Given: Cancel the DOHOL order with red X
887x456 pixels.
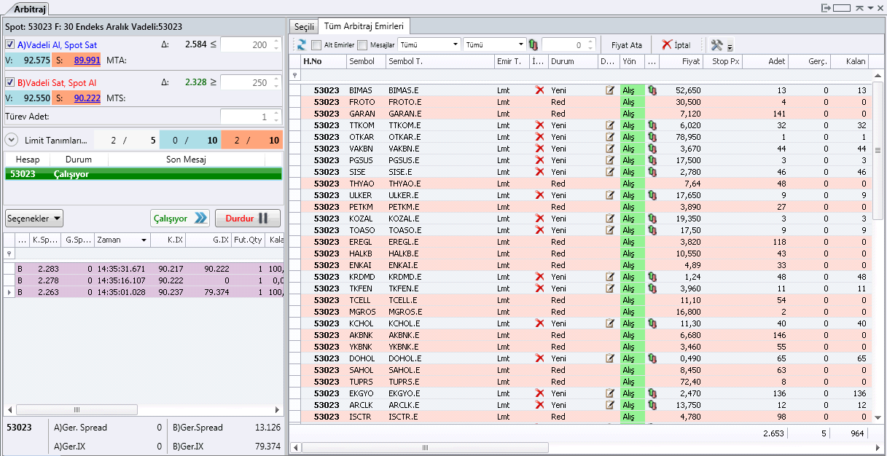Looking at the screenshot, I should (x=539, y=358).
